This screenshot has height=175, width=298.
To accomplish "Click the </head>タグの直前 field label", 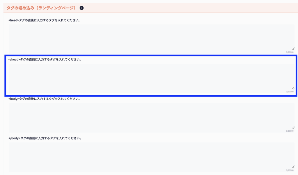I will click(45, 60).
